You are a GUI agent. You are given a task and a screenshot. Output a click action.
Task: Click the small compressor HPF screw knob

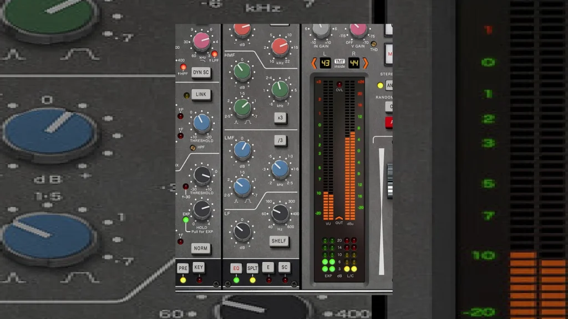pyautogui.click(x=193, y=147)
